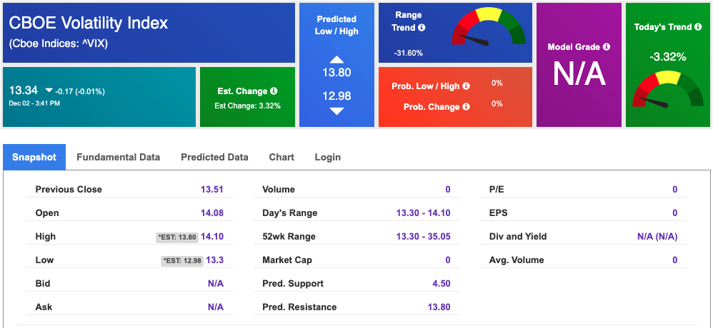This screenshot has height=328, width=713.
Task: Open the Predicted Data tab
Action: coord(214,157)
